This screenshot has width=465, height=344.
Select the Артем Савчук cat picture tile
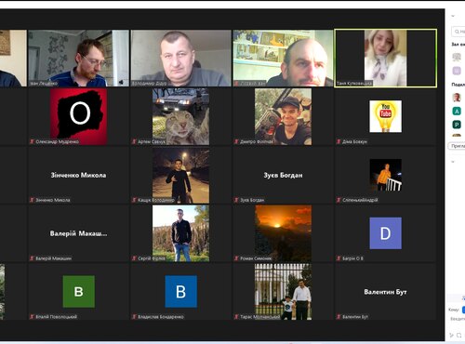180,116
